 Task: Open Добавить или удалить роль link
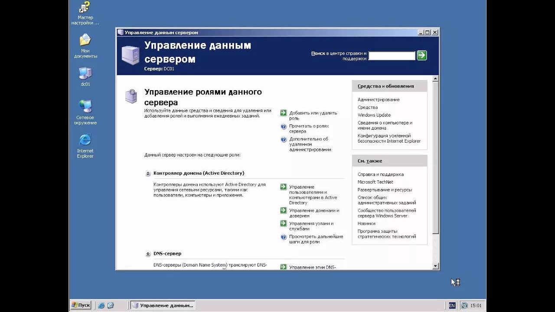tap(313, 116)
